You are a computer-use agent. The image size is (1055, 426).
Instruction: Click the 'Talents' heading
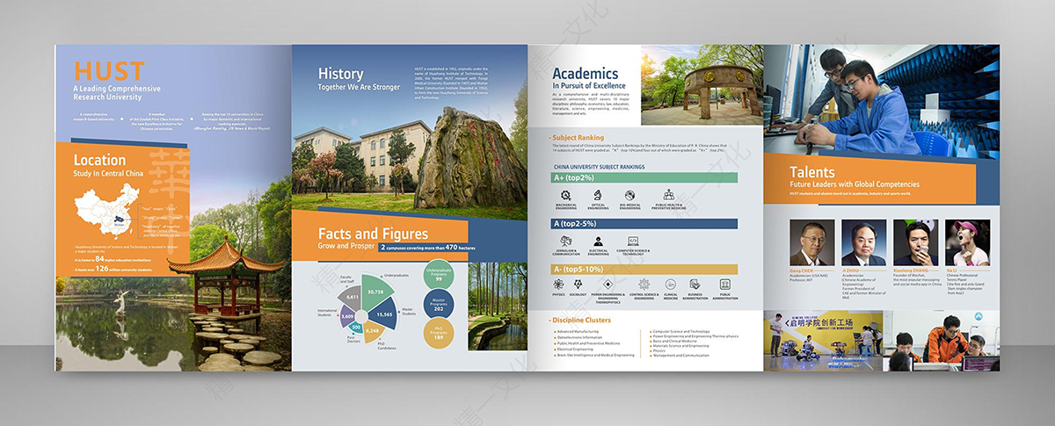click(811, 172)
